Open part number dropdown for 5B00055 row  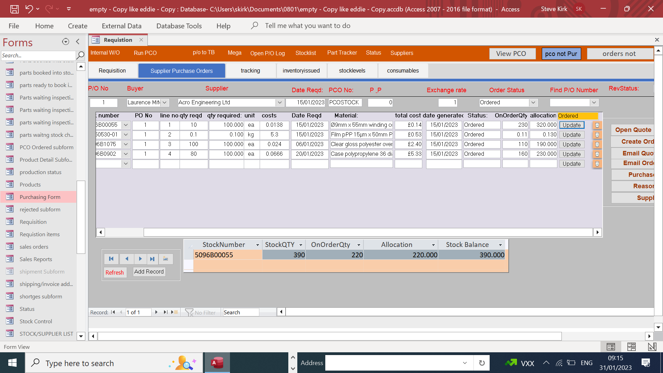pos(126,125)
